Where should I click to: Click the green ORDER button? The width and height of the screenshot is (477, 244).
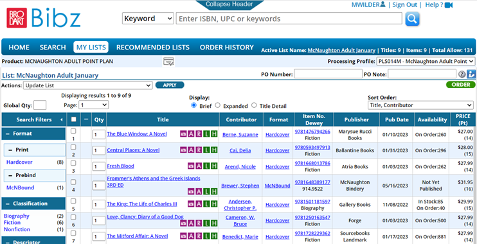(x=460, y=85)
